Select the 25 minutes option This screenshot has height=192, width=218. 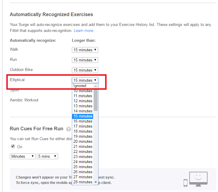pos(83,167)
